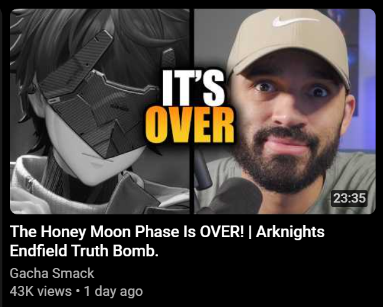Click the "1 day ago" upload date
This screenshot has width=383, height=307.
(x=113, y=291)
